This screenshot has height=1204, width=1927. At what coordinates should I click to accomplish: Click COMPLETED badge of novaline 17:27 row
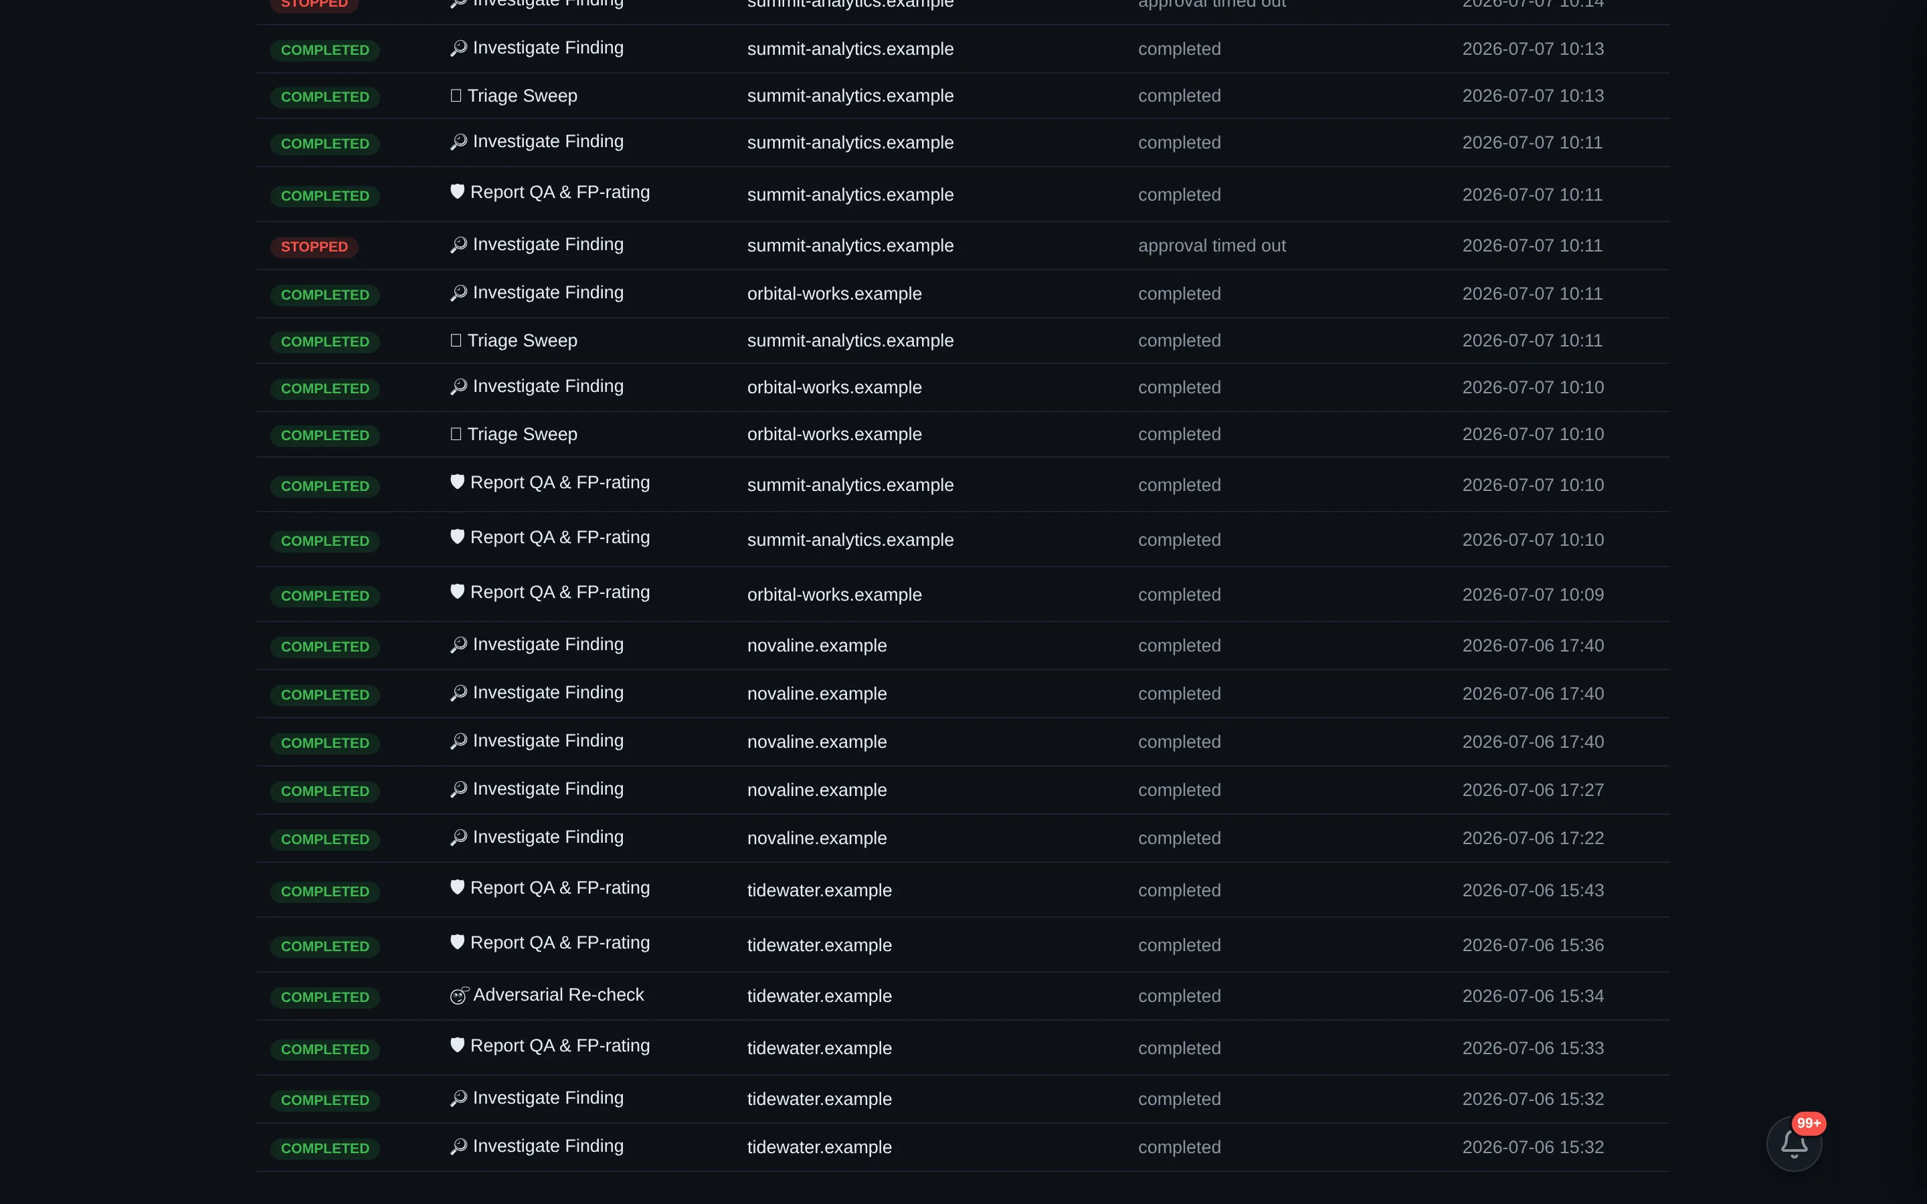pyautogui.click(x=325, y=791)
